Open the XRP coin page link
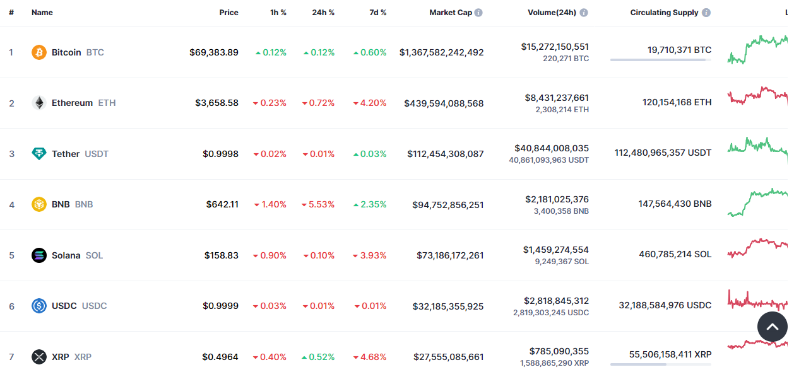The image size is (794, 372). [71, 357]
